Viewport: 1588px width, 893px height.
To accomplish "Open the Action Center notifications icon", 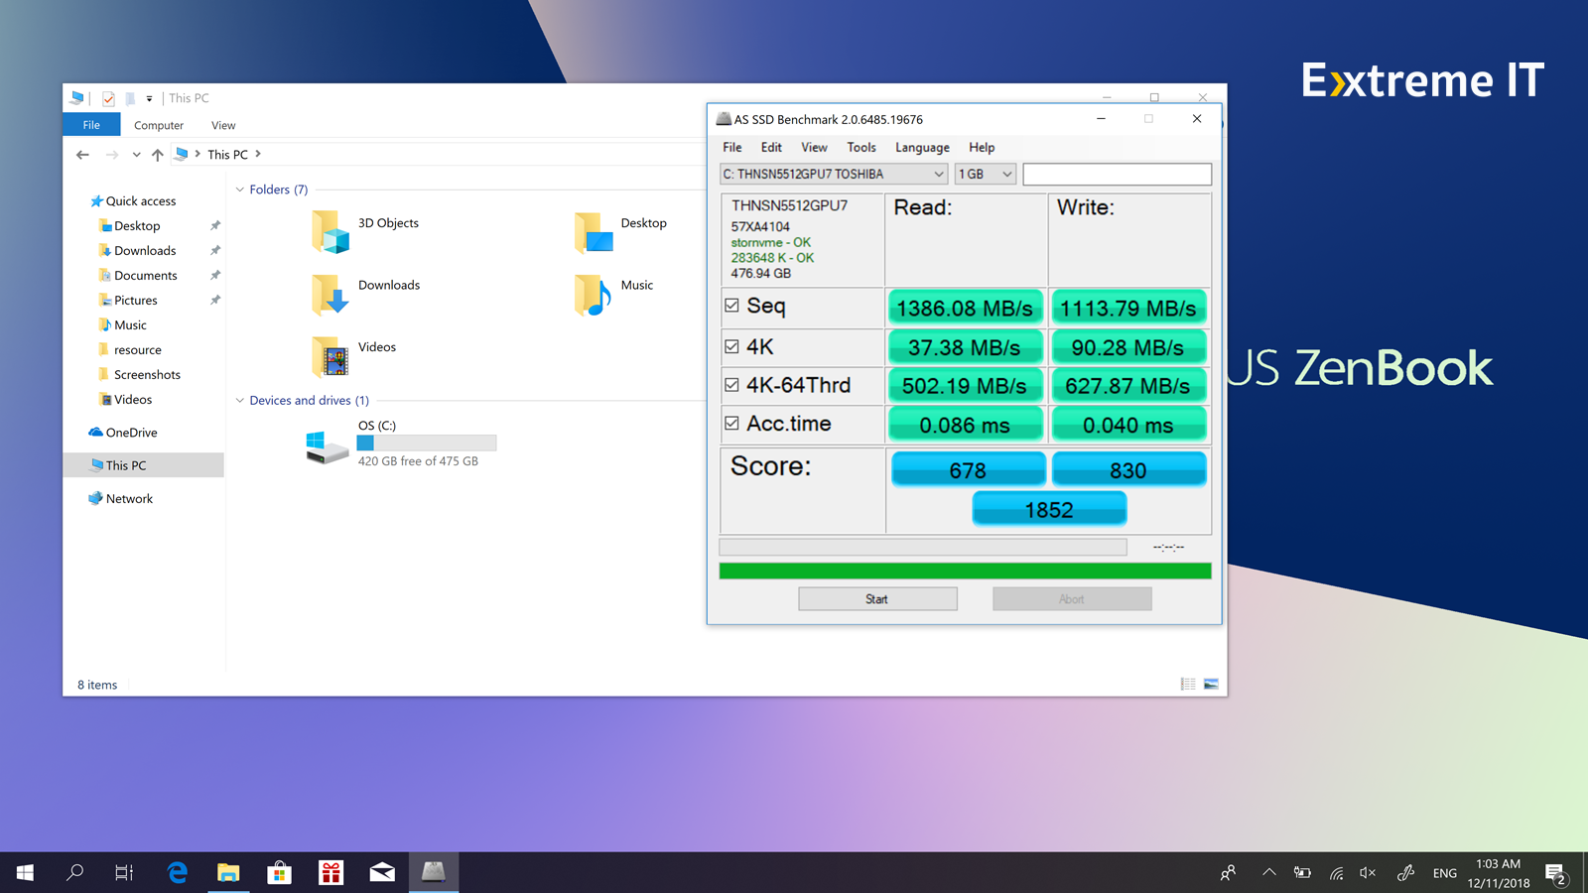I will [x=1556, y=872].
